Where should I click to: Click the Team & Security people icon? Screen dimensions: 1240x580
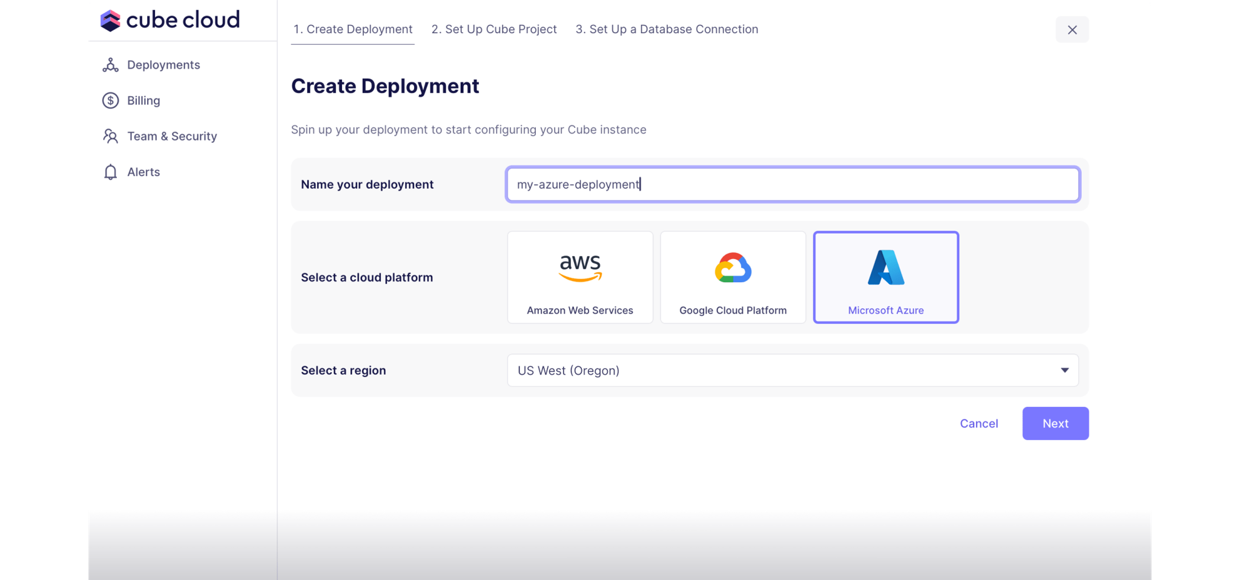tap(110, 136)
